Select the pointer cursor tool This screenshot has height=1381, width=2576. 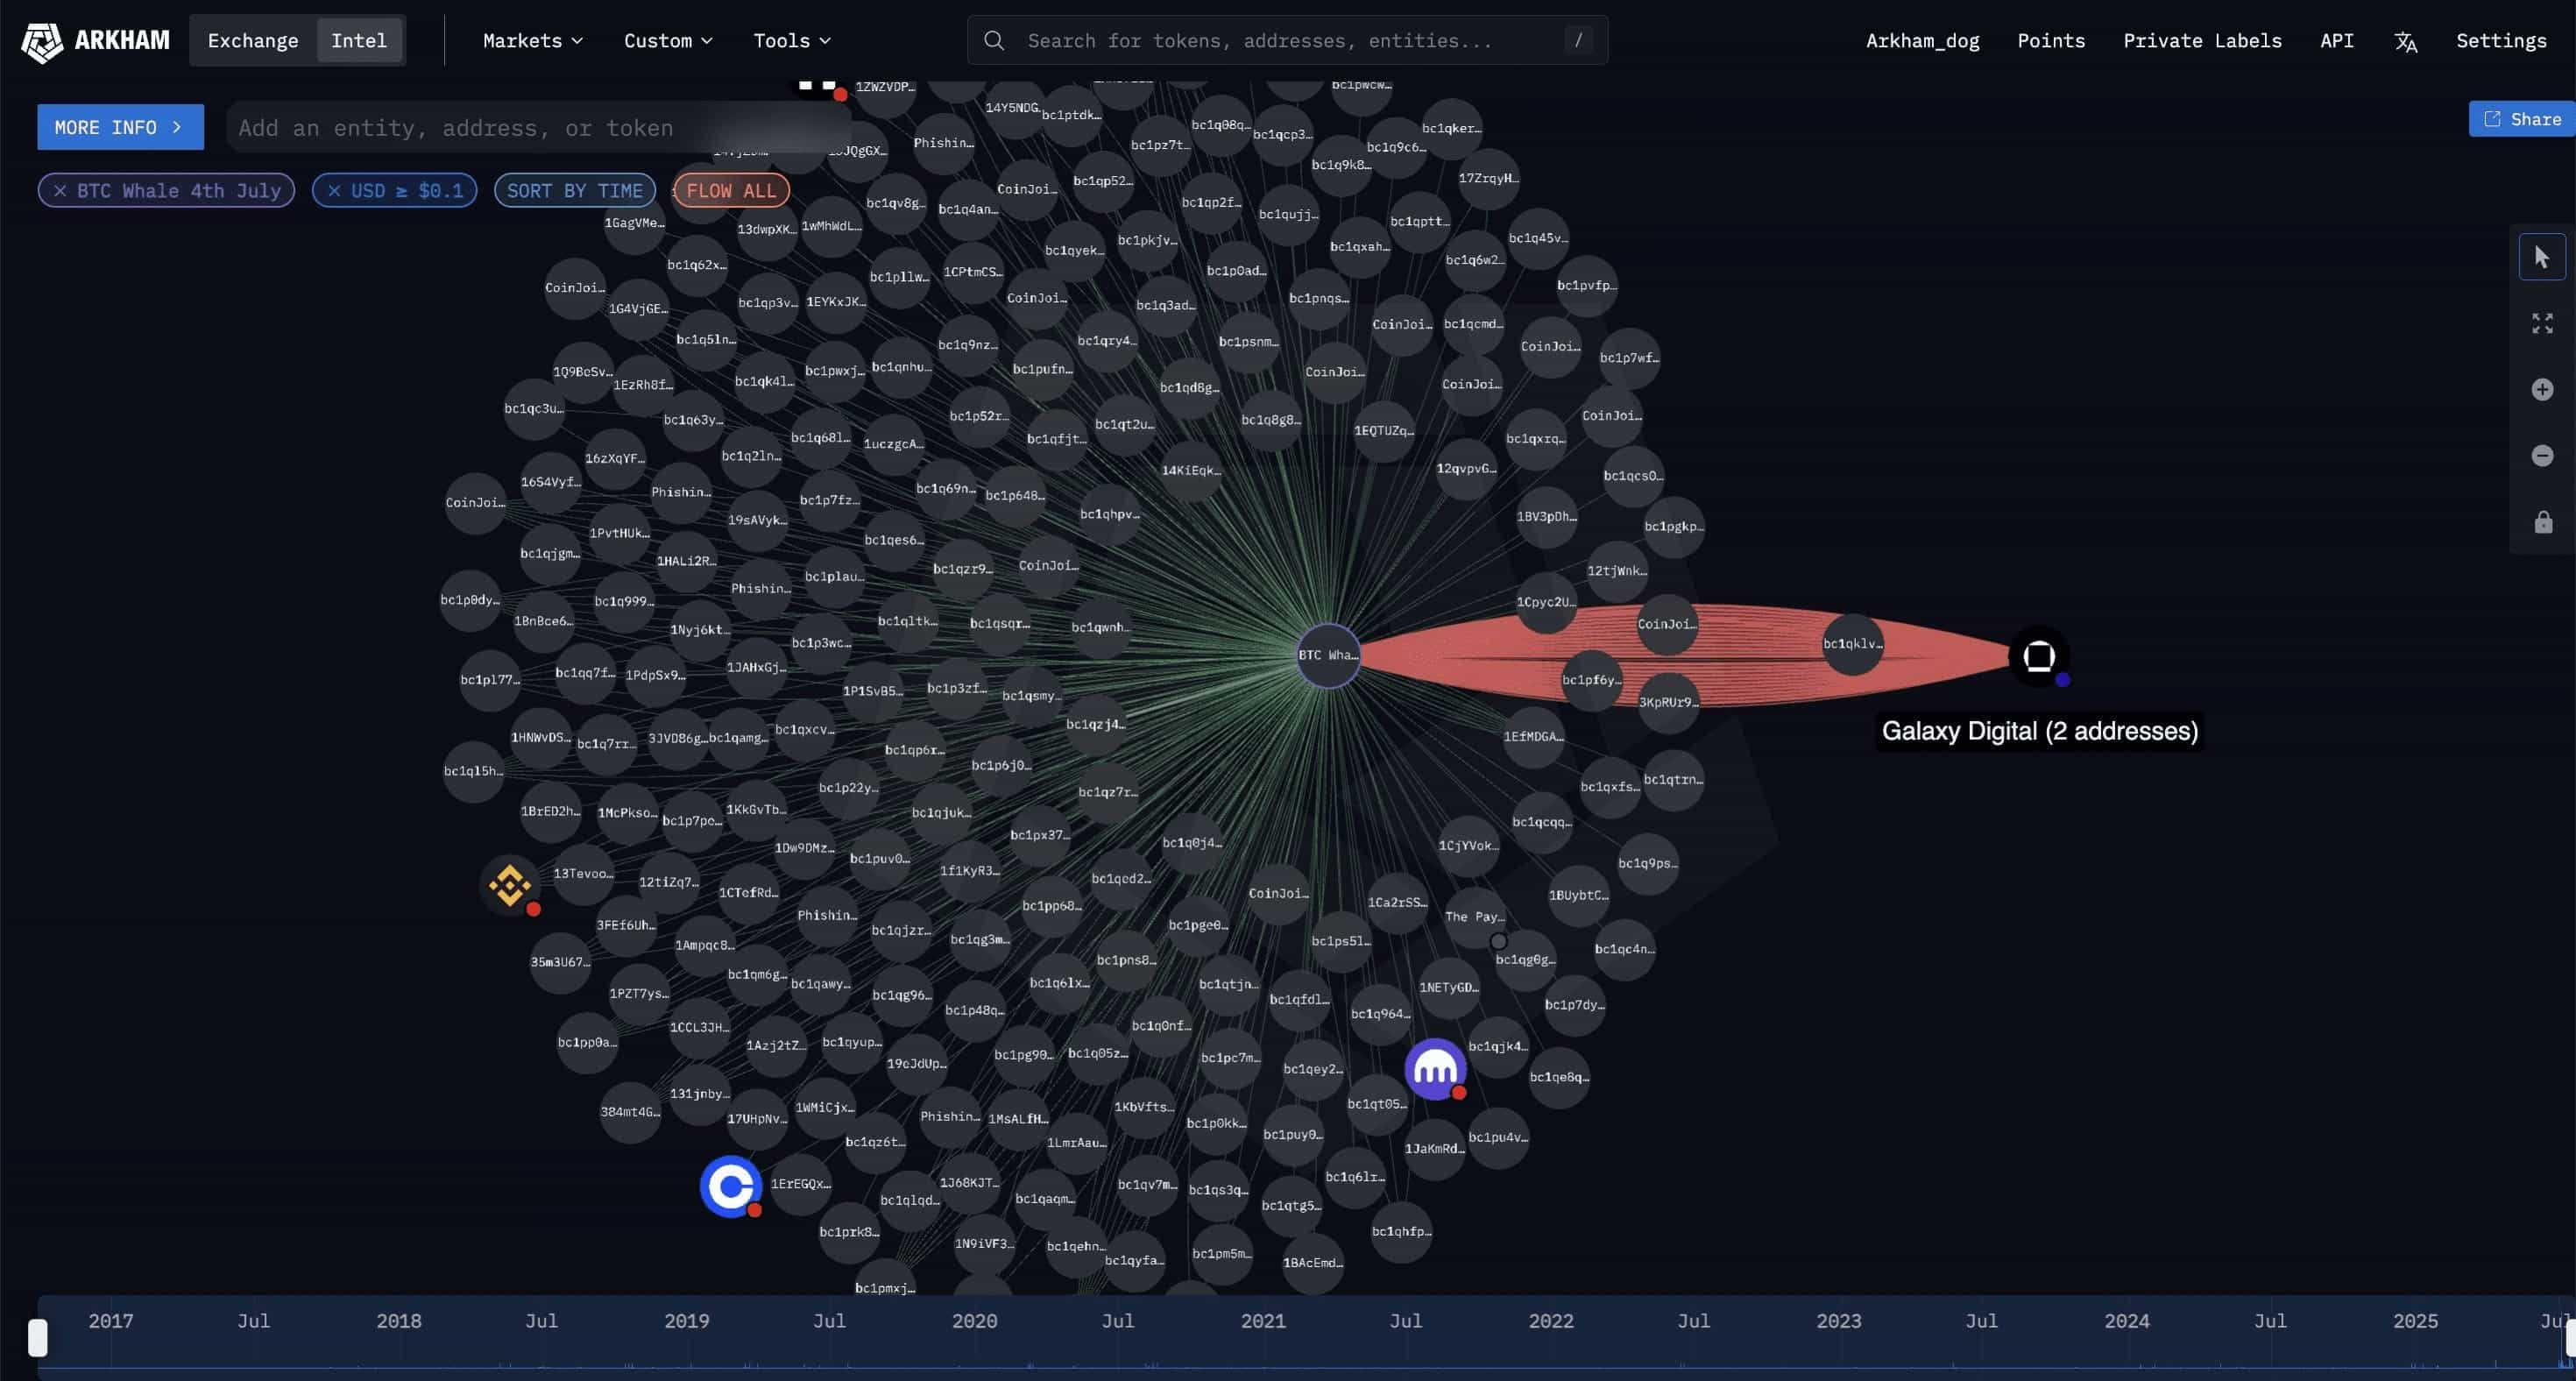(2541, 258)
